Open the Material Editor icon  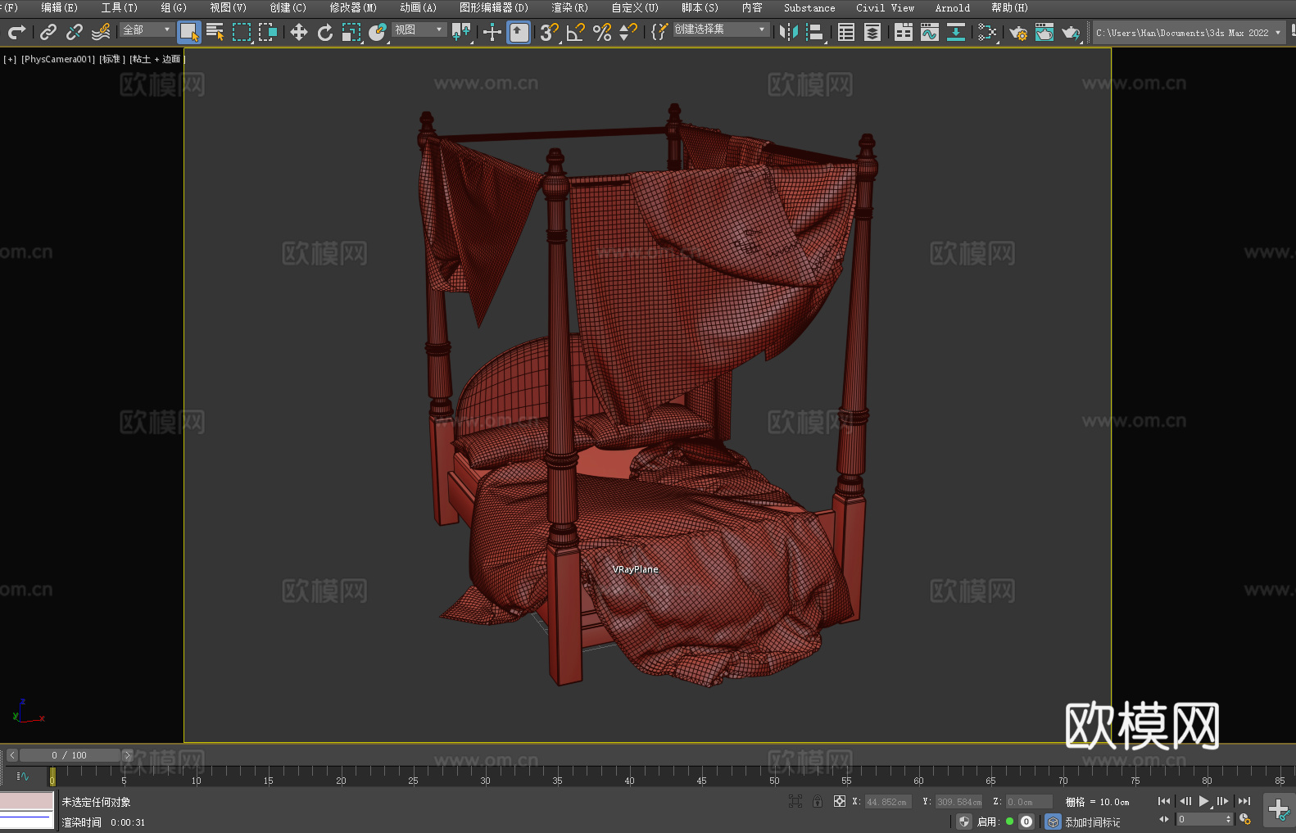[987, 32]
